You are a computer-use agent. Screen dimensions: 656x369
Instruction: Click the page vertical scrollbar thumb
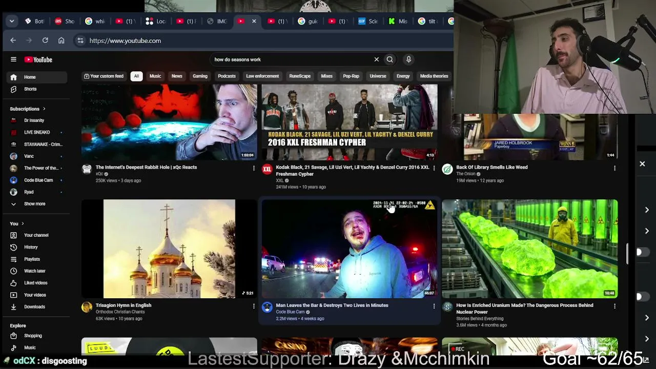628,254
